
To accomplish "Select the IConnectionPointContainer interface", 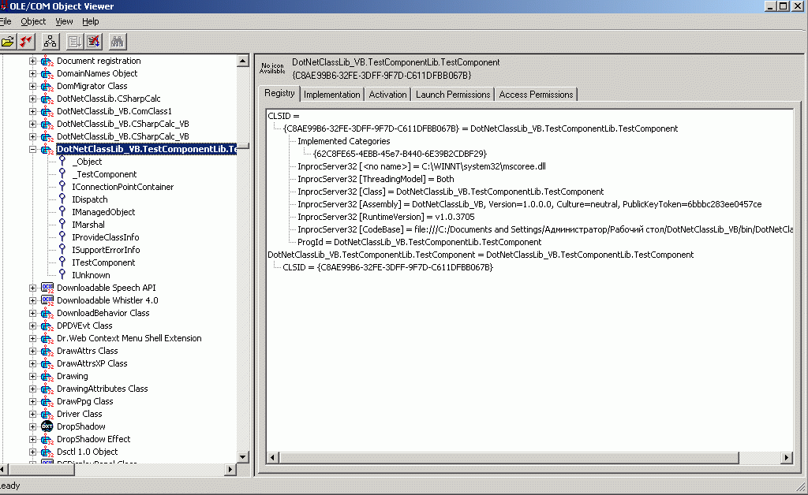I will (x=122, y=187).
